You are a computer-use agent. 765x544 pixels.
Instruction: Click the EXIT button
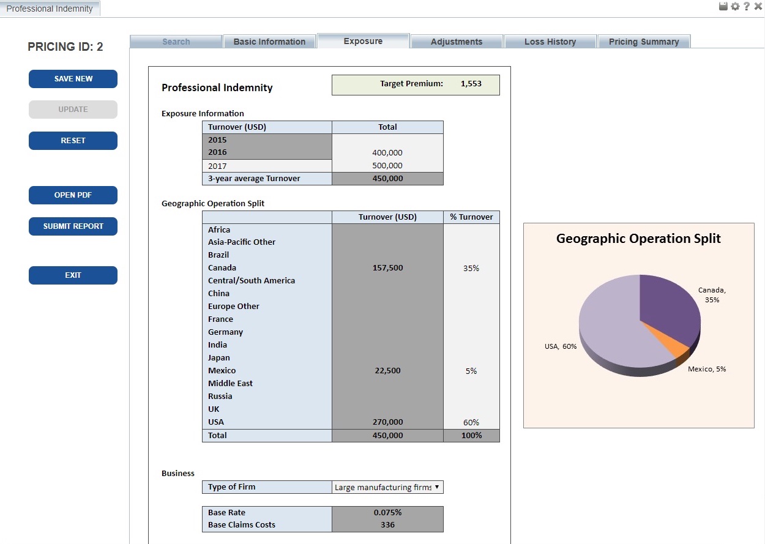[x=73, y=275]
